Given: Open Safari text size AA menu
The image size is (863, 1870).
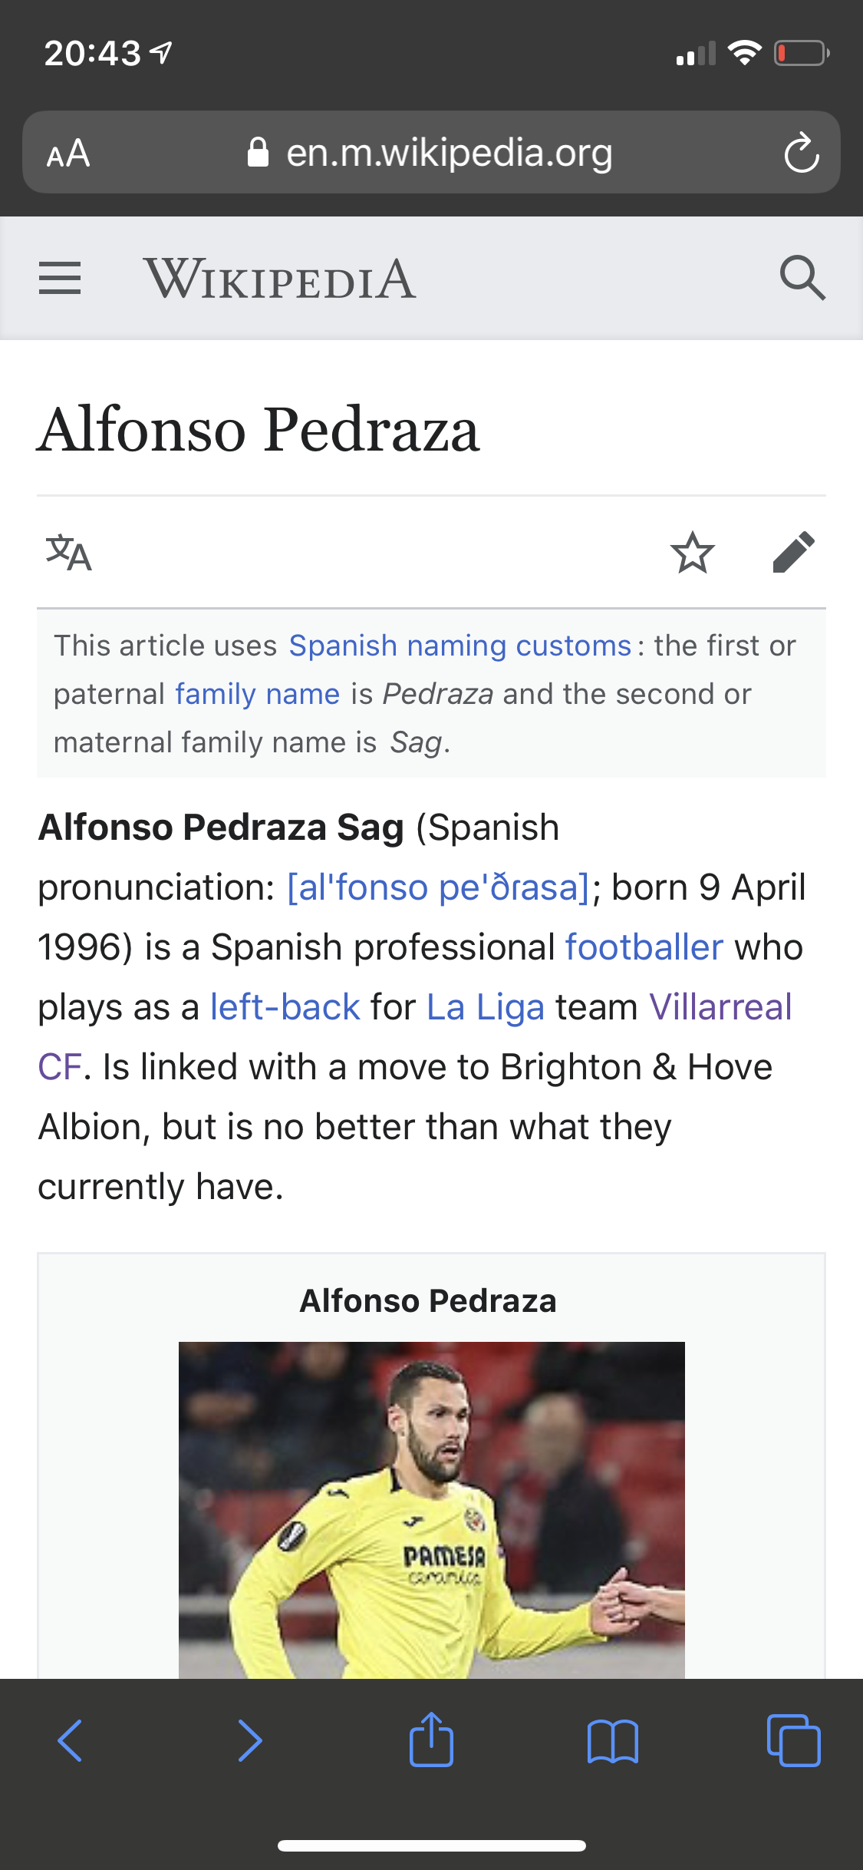Looking at the screenshot, I should pos(68,154).
